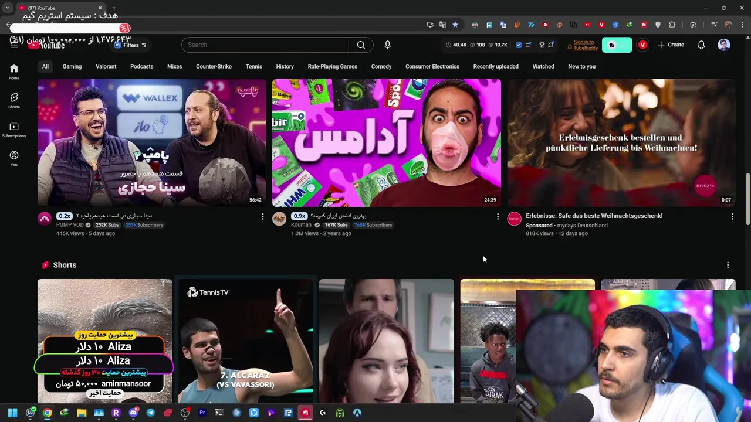The image size is (751, 422).
Task: Select the Recently uploaded chip
Action: (496, 66)
